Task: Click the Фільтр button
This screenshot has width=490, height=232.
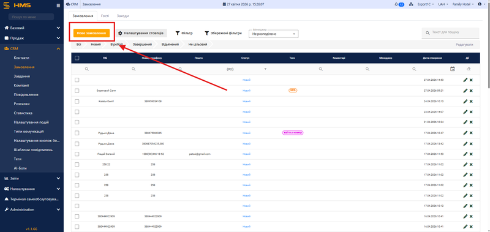Action: click(184, 33)
